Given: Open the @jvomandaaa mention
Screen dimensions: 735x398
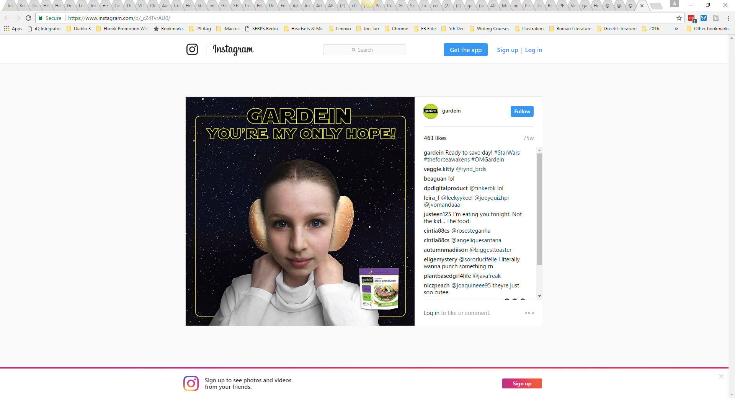Looking at the screenshot, I should 442,205.
